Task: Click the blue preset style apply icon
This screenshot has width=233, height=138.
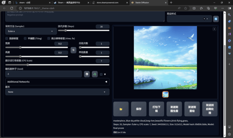Action: 216,19
